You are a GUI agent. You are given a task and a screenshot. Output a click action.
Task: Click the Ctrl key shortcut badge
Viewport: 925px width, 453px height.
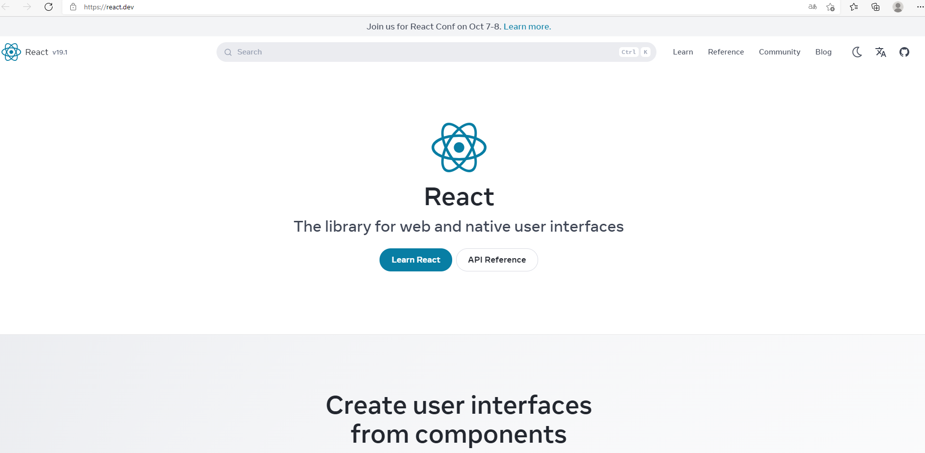tap(628, 52)
